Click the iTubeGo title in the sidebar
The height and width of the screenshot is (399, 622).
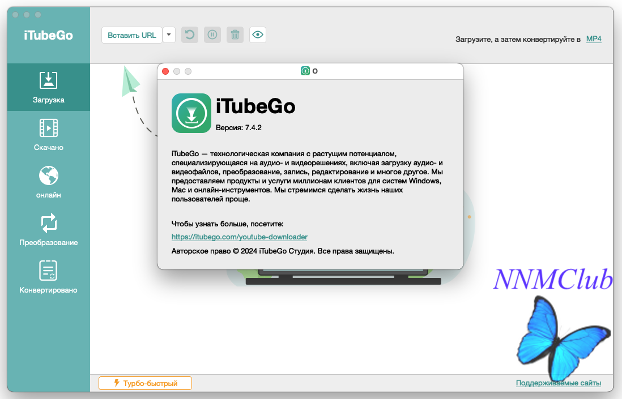click(x=48, y=35)
